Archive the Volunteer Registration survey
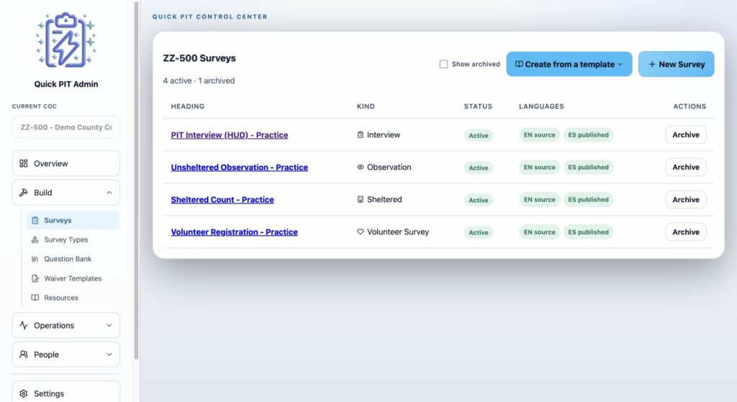Screen dimensions: 737x402 point(686,232)
